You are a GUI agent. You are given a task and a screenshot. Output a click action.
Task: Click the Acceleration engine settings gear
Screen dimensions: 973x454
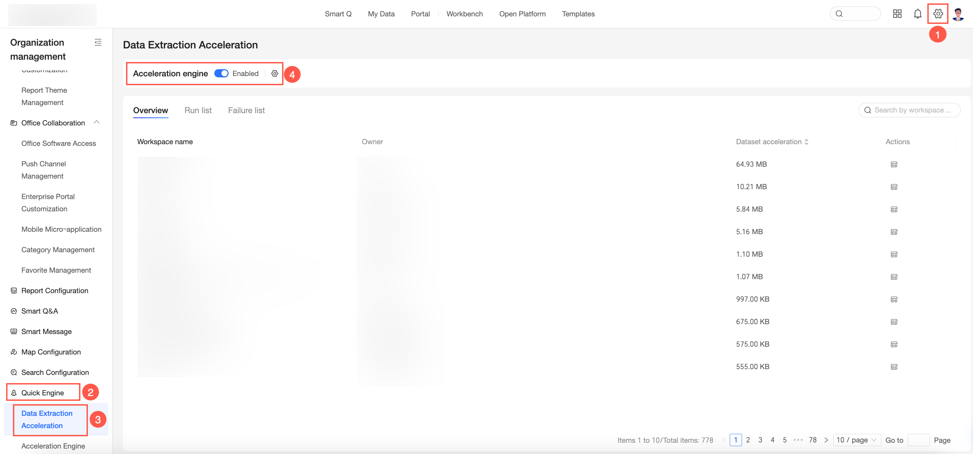point(275,73)
